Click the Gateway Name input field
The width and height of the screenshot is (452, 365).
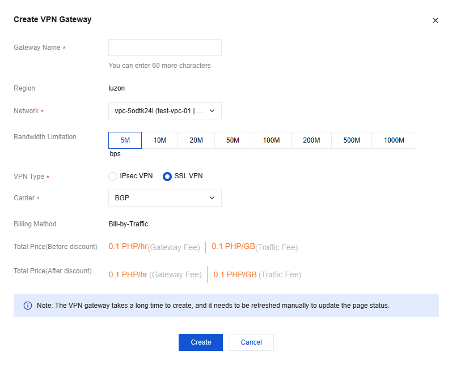click(165, 48)
